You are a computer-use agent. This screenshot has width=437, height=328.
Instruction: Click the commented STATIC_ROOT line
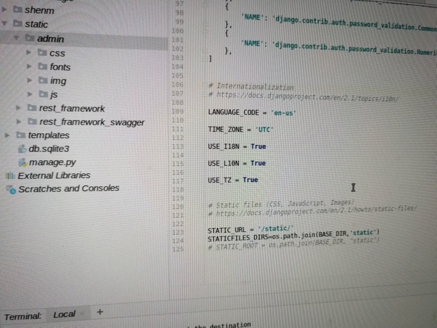(x=294, y=244)
